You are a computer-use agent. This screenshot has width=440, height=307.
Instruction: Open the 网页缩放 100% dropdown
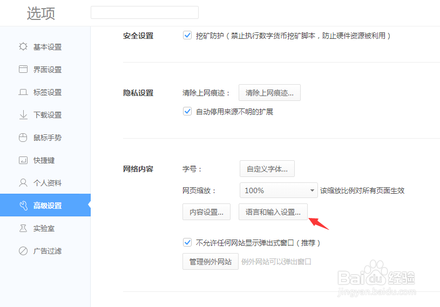(x=279, y=190)
